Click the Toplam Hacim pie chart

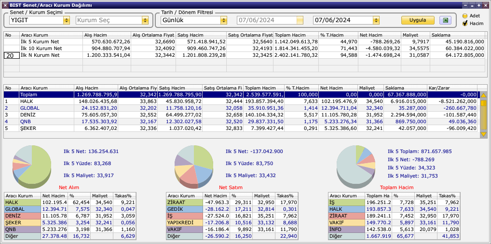pyautogui.click(x=356, y=167)
